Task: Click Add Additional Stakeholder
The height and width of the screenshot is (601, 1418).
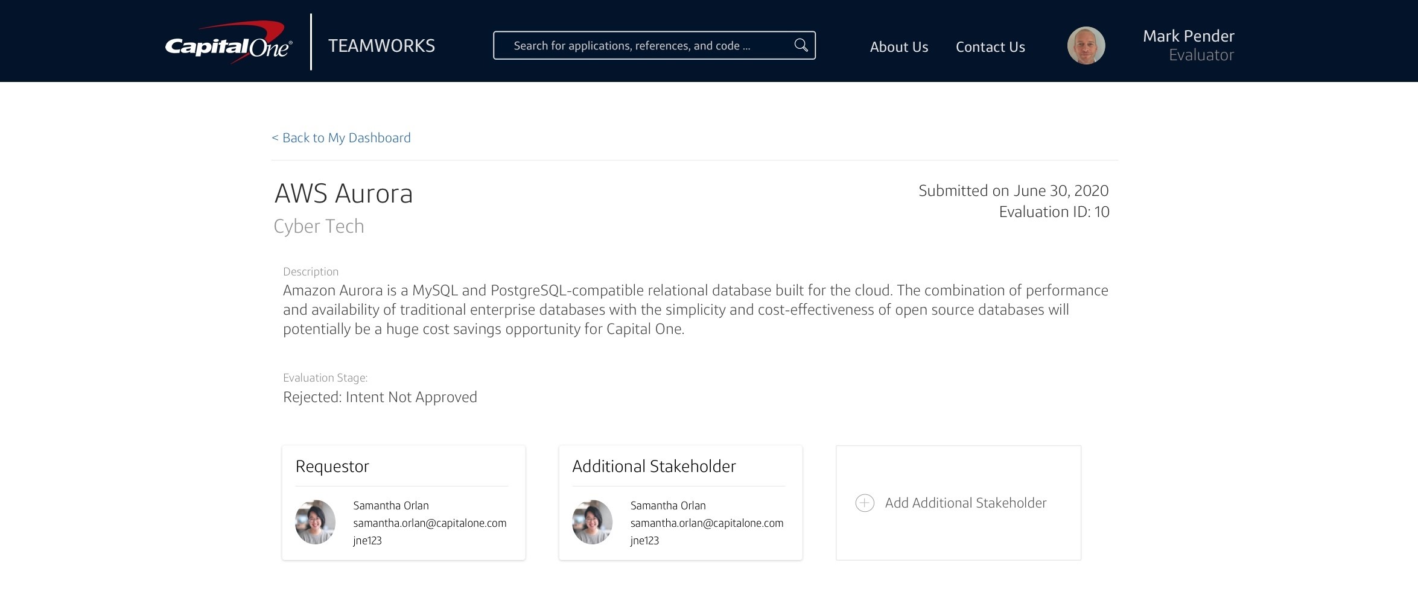Action: (x=965, y=503)
